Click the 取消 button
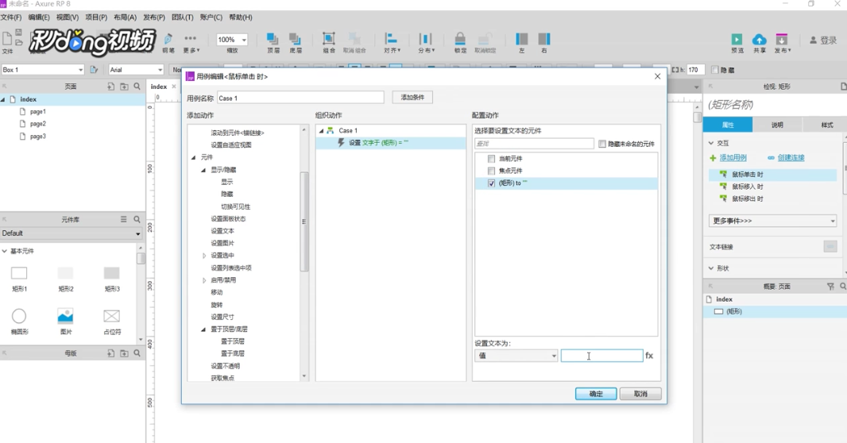 coord(640,394)
